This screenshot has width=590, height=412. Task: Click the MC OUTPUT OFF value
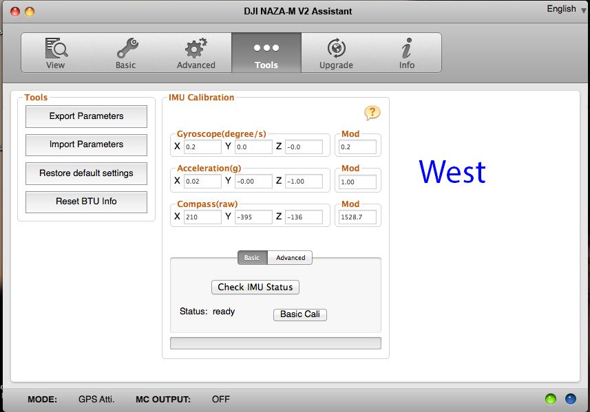tap(221, 399)
